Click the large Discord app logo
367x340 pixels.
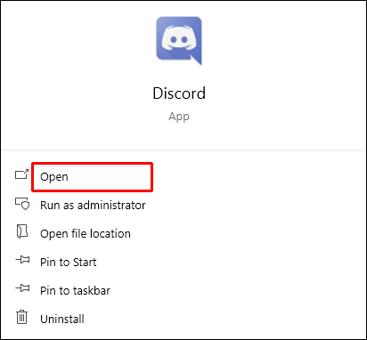pos(179,41)
